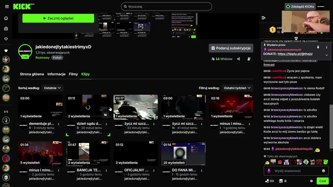Open options for clip 'dementuje pl...'
Viewport: 333px width, 187px height.
(x=59, y=124)
